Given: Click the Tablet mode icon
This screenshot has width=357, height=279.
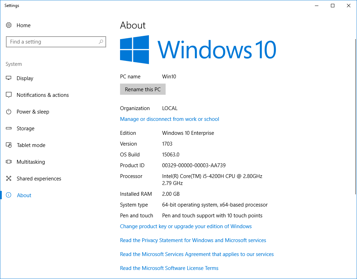Looking at the screenshot, I should pos(9,145).
